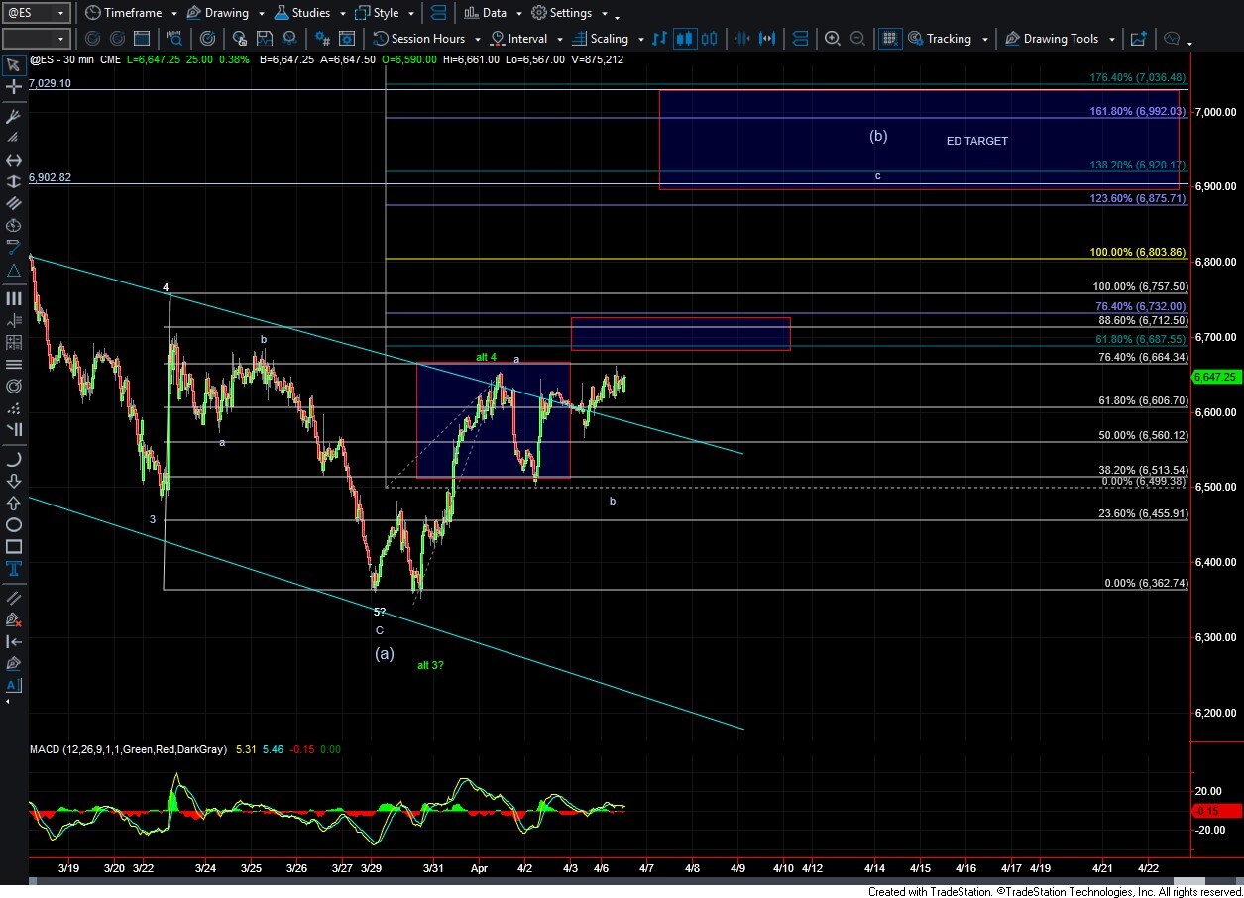Click the Drawing Tools button
The height and width of the screenshot is (898, 1244).
tap(1060, 39)
